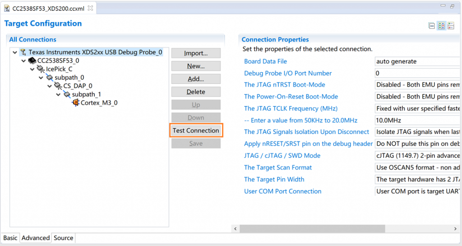Click the debug probe icon beside Texas Instruments XDS2xx
Image resolution: width=462 pixels, height=246 pixels.
click(x=23, y=52)
